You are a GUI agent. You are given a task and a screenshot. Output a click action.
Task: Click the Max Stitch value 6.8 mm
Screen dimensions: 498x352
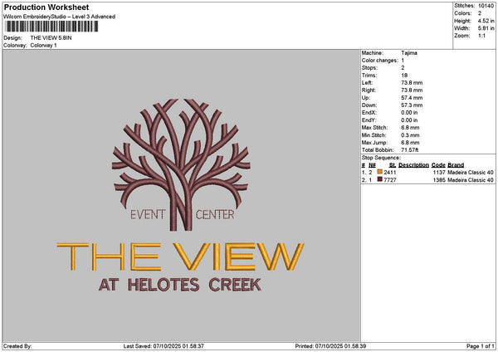[410, 128]
